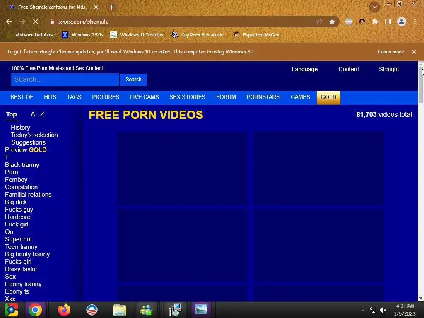Select the FORUM nav item
Viewport: 424px width, 318px height.
click(x=226, y=97)
